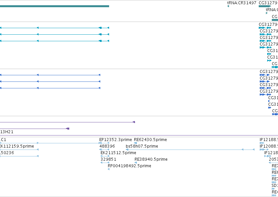Select the small glyph under RE38940.5prime
This screenshot has height=197, width=278.
click(x=136, y=163)
